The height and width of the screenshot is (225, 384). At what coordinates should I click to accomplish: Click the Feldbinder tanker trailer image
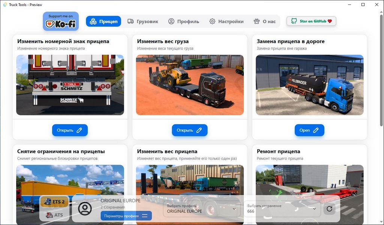pyautogui.click(x=309, y=85)
